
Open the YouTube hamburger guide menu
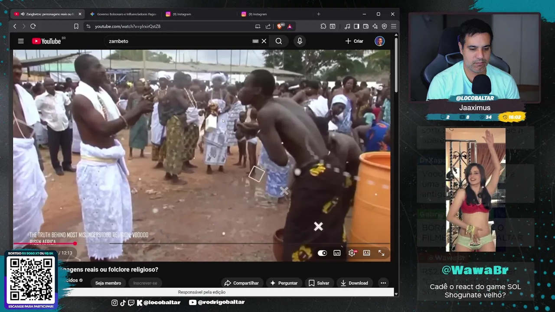pyautogui.click(x=21, y=41)
